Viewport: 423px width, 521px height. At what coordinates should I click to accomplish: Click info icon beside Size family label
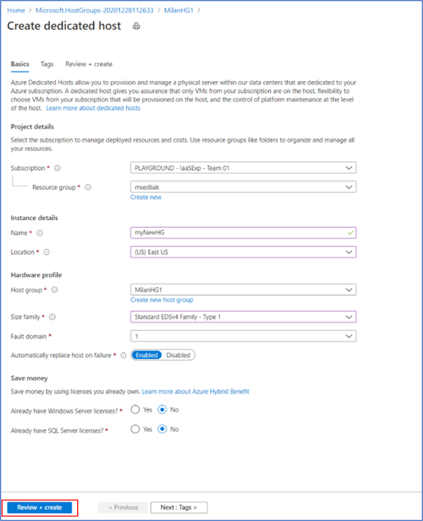tap(52, 317)
